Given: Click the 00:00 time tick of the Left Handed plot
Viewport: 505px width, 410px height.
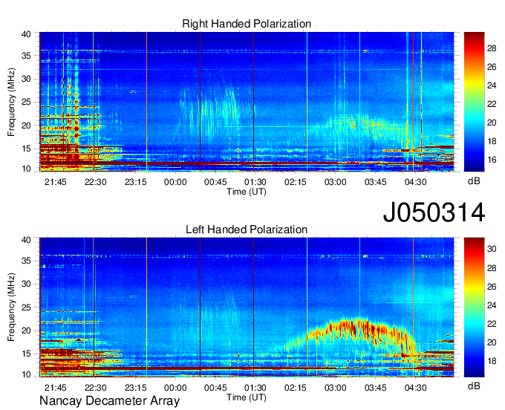Looking at the screenshot, I should click(175, 388).
